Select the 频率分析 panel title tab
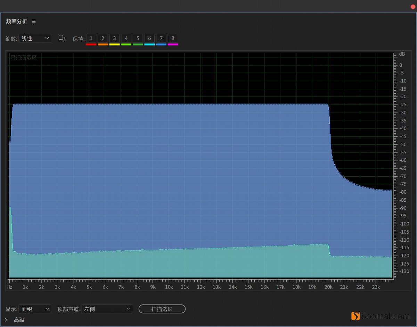417x327 pixels. pyautogui.click(x=16, y=22)
